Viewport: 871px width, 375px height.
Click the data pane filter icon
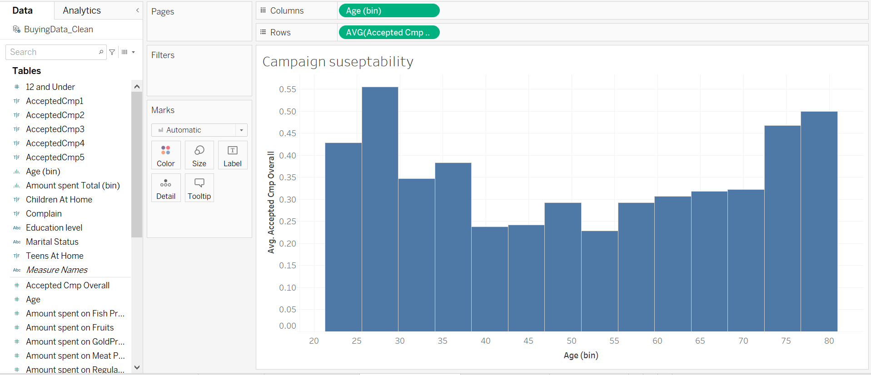[112, 52]
